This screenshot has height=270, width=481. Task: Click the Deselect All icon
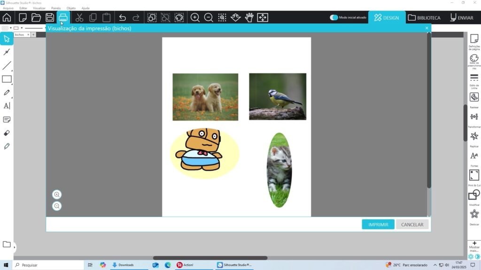pos(165,17)
